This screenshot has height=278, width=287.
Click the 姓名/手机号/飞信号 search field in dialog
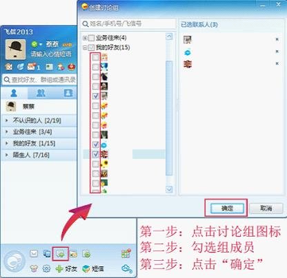[128, 23]
